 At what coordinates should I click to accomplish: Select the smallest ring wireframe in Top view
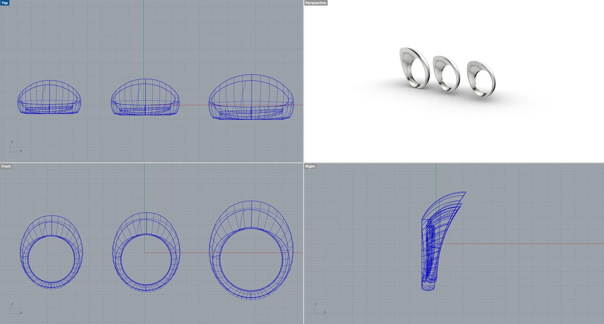pos(49,97)
